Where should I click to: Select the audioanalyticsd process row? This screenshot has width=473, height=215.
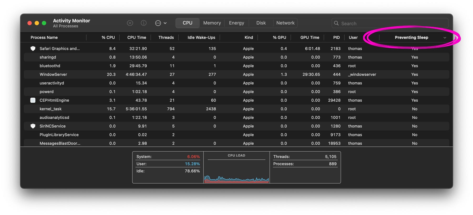click(x=236, y=118)
